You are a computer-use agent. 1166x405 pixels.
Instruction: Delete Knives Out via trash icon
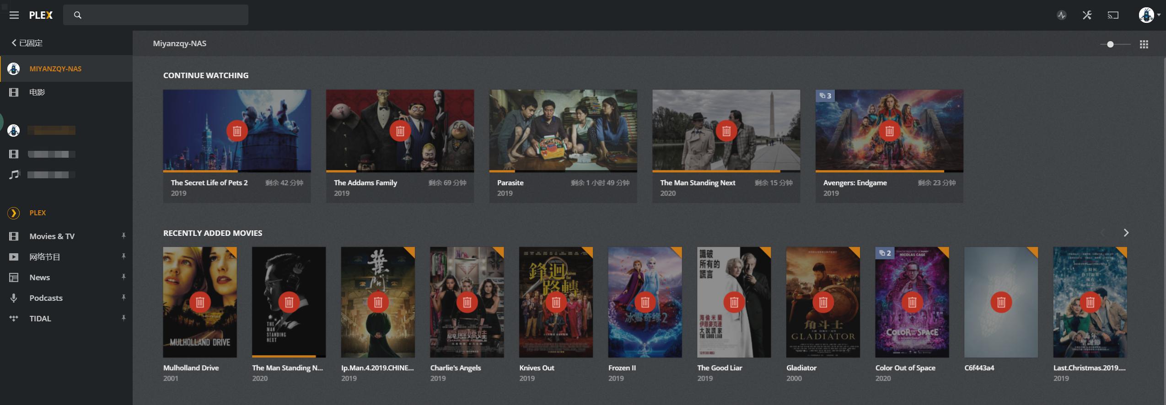(556, 302)
